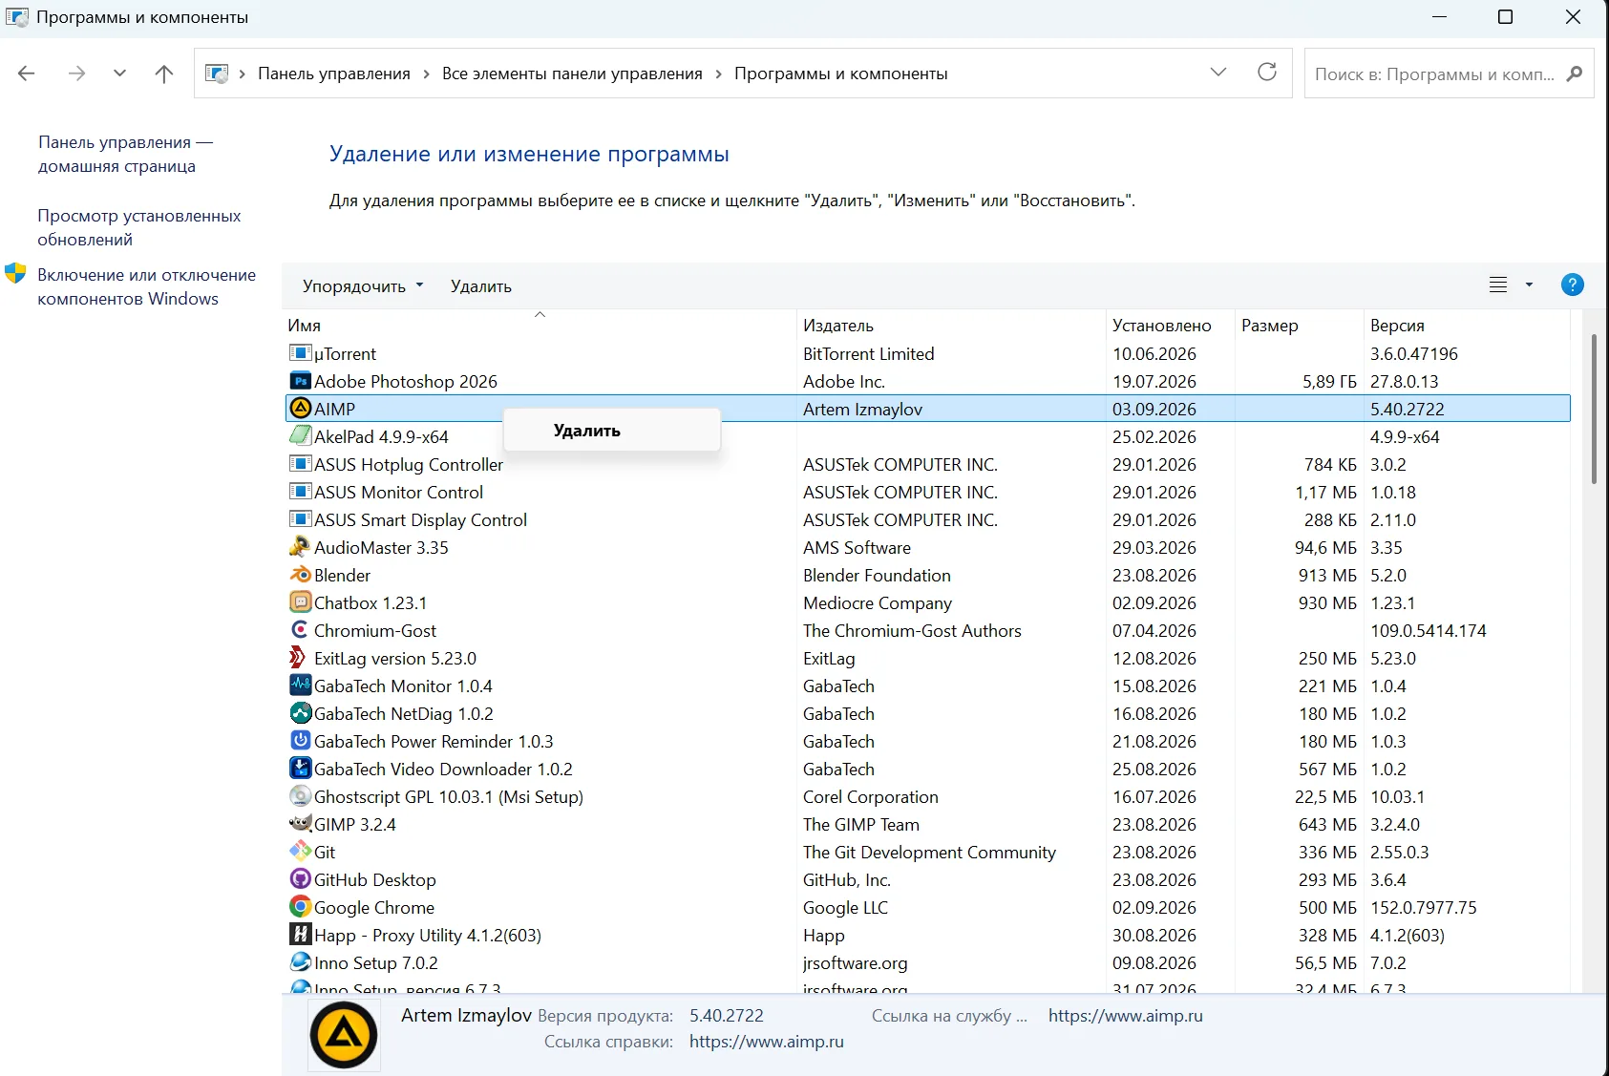Click the ASUS Hotplug Controller icon

tap(300, 464)
